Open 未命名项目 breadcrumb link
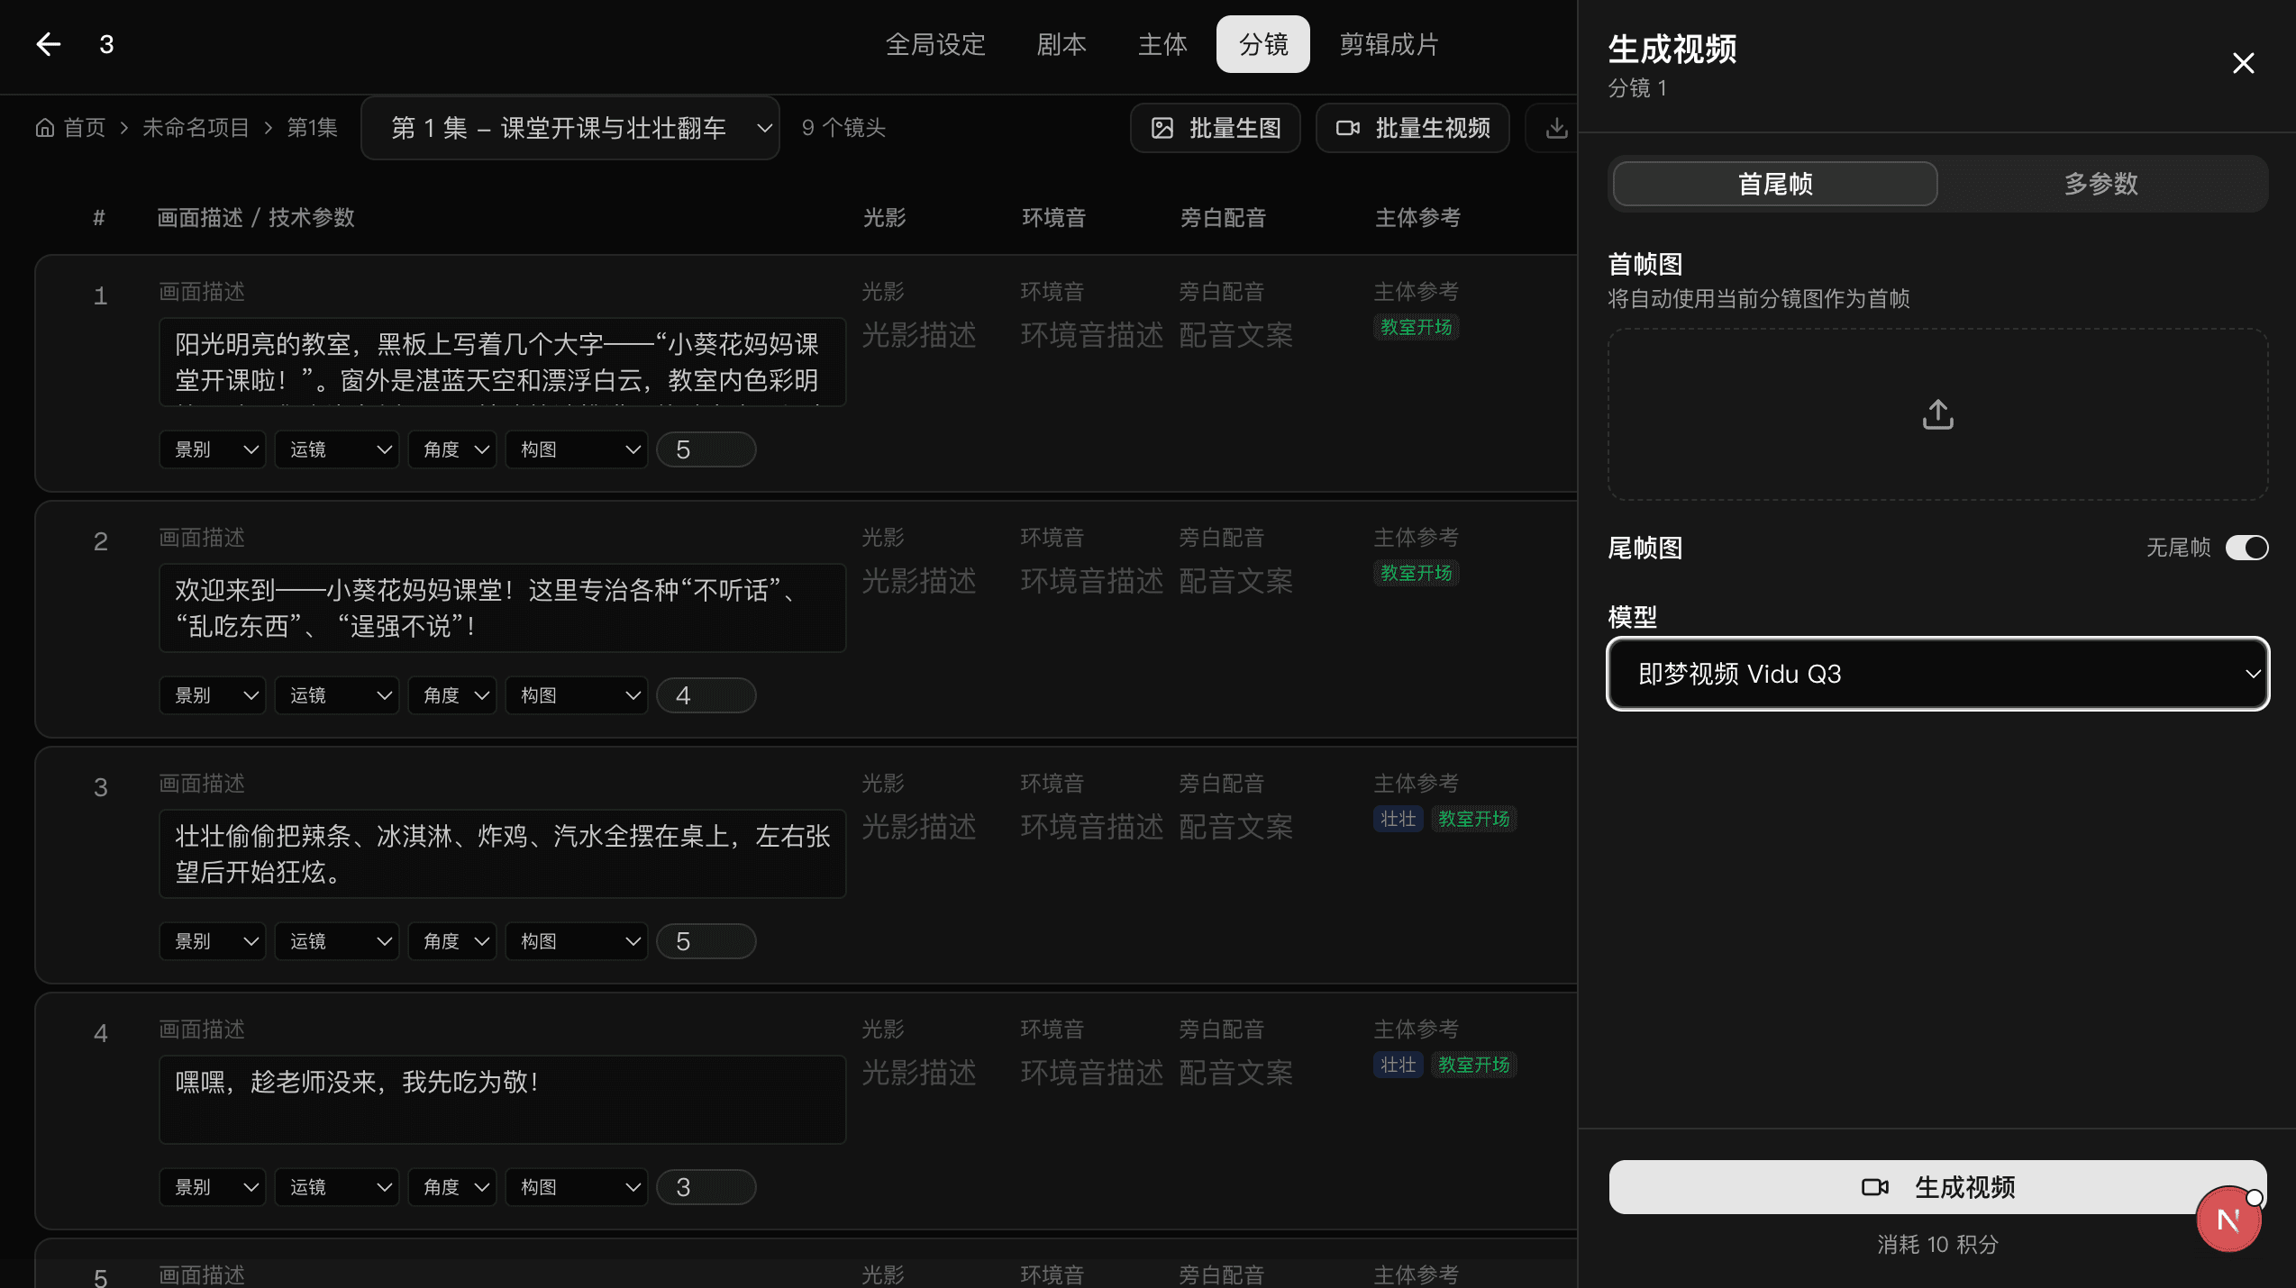The width and height of the screenshot is (2296, 1288). pos(196,128)
